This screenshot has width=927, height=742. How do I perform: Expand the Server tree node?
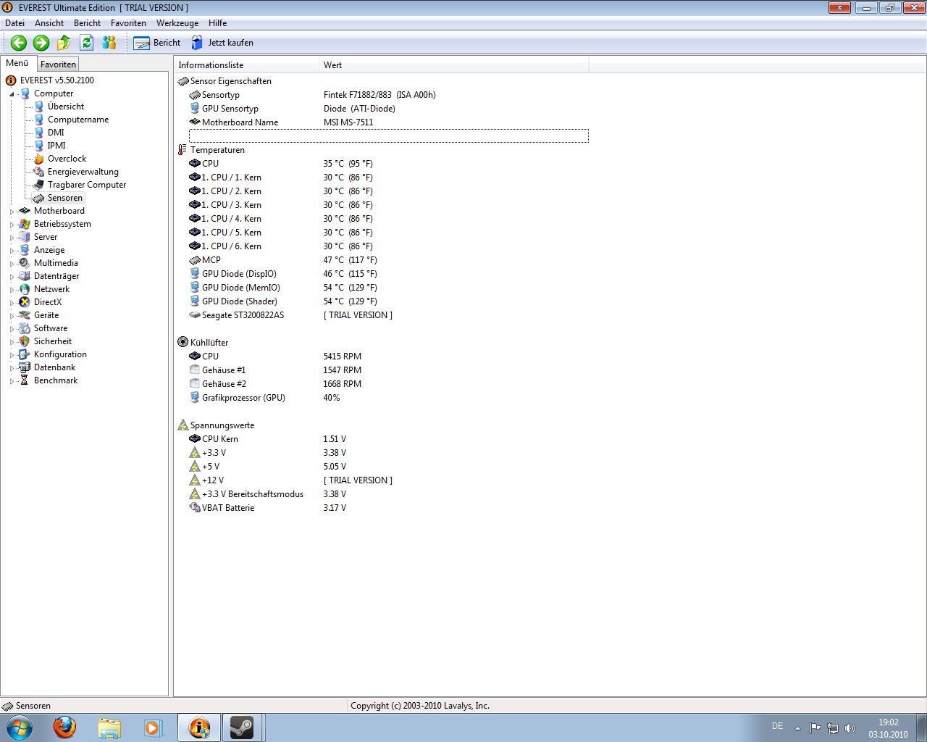pyautogui.click(x=12, y=238)
